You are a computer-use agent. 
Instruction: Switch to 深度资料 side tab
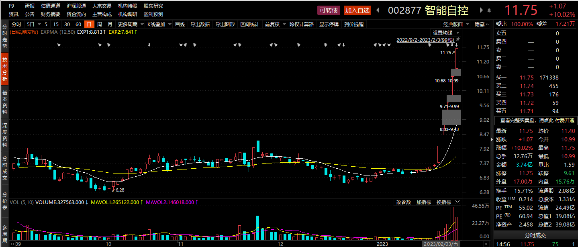(x=5, y=135)
